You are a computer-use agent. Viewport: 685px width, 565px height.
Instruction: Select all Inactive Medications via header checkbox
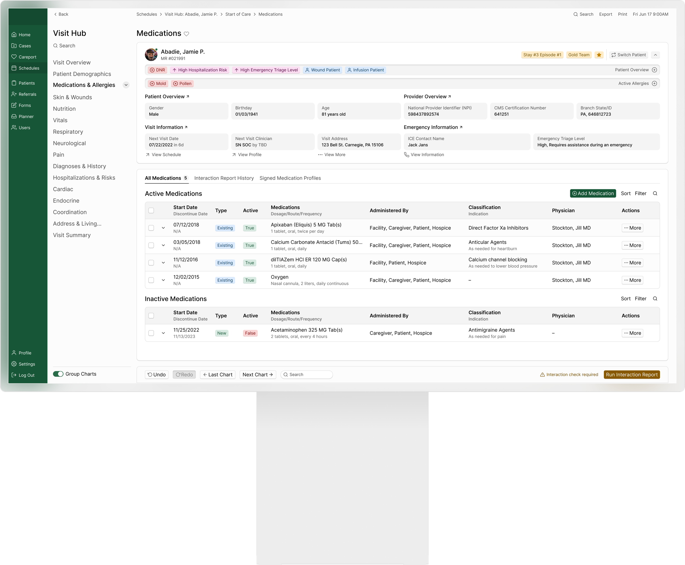pos(151,316)
